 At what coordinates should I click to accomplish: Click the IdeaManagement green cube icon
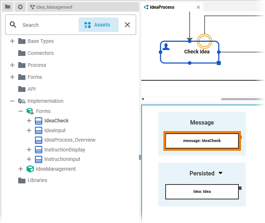tap(30, 169)
